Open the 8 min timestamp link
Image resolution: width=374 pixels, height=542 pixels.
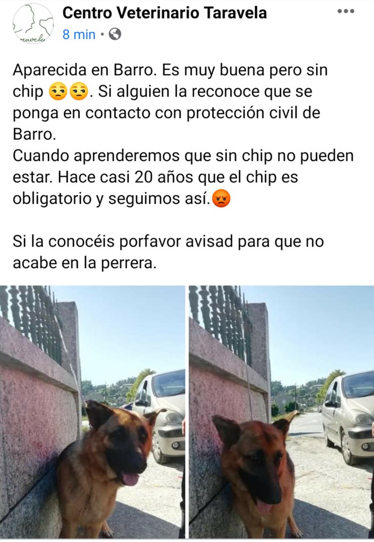pyautogui.click(x=79, y=34)
